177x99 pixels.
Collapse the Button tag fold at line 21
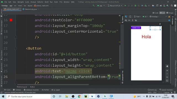point(16,48)
